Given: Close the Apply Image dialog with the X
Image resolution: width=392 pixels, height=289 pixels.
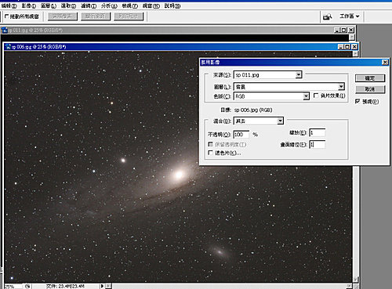Looking at the screenshot, I should click(x=385, y=62).
